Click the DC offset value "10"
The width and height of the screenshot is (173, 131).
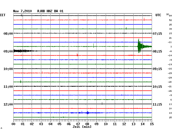[170, 108]
